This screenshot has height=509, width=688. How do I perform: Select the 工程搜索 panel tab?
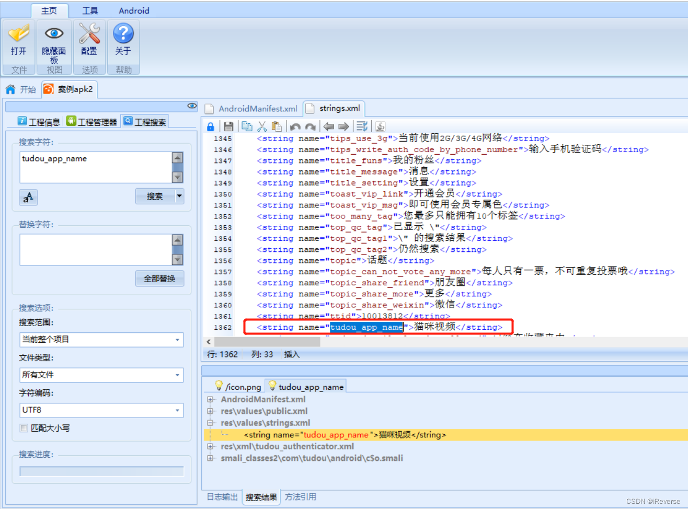(x=145, y=122)
